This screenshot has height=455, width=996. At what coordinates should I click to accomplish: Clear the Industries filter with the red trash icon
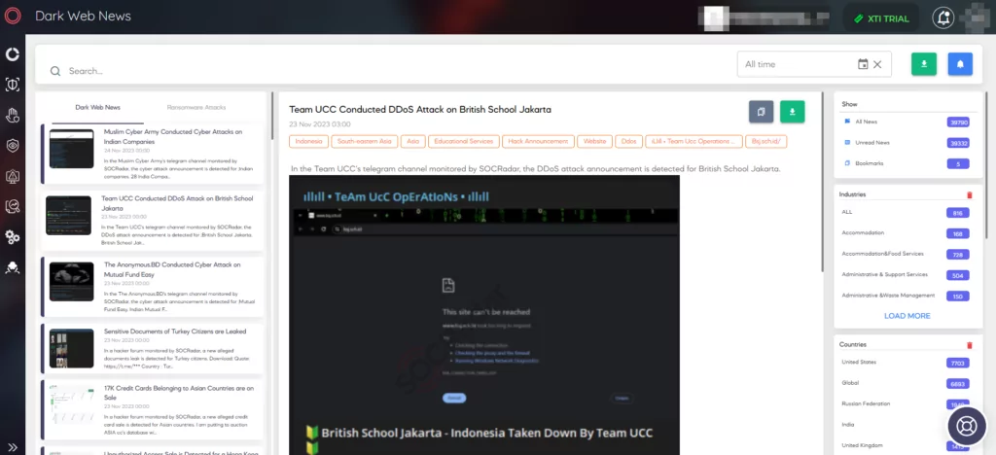coord(970,194)
